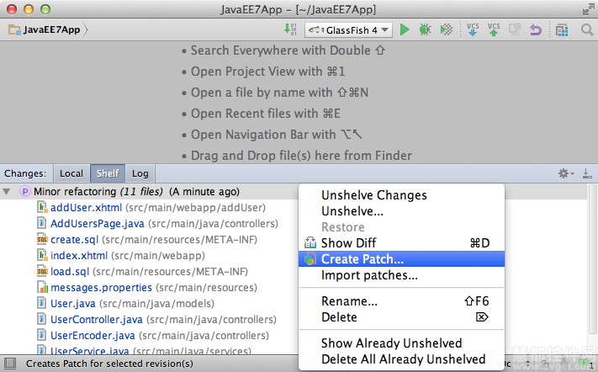The width and height of the screenshot is (598, 372).
Task: Click VCS commit changes icon
Action: 494,29
